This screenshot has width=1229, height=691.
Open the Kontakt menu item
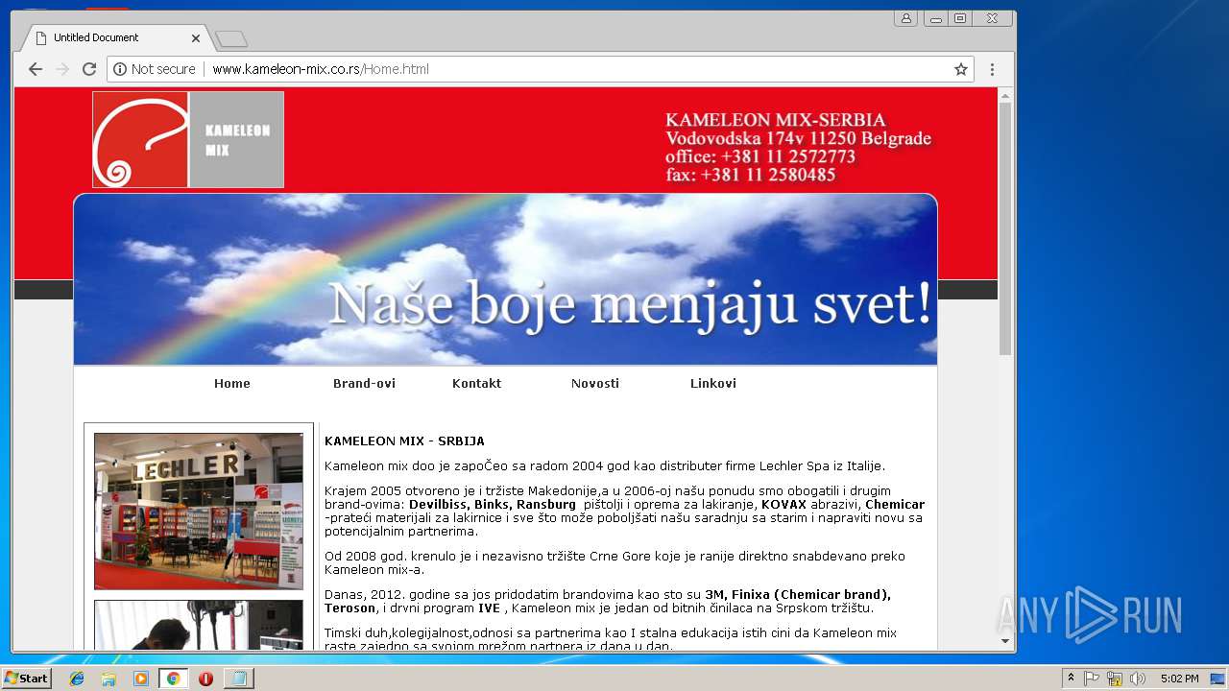tap(476, 383)
